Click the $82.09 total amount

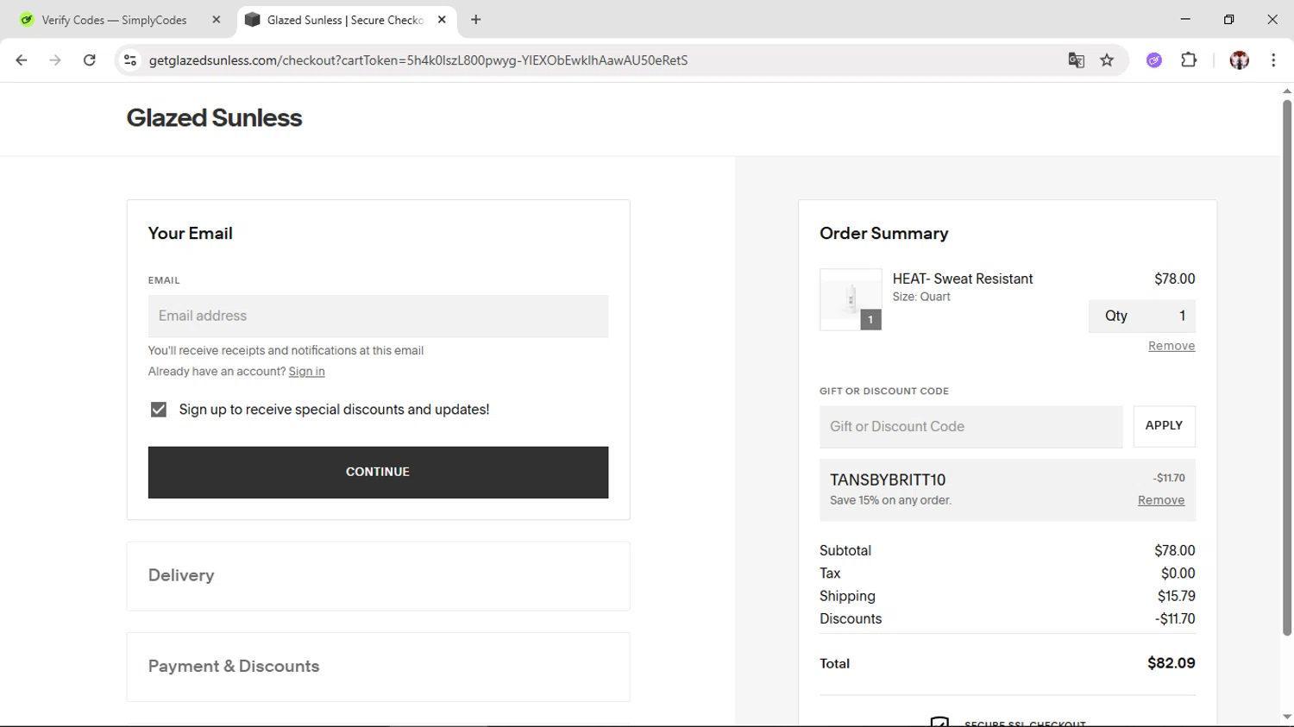pos(1172,663)
